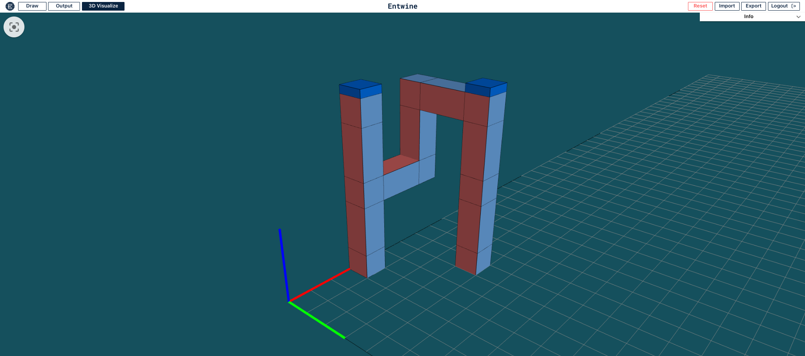Open the Import dialog
The image size is (805, 356).
click(727, 6)
